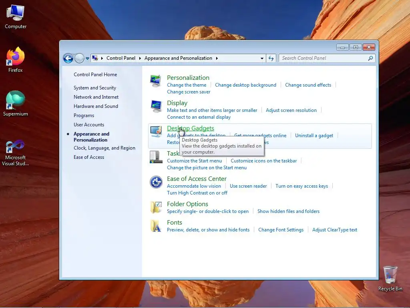Viewport: 410px width, 308px height.
Task: Open the Desktop Gadgets heading
Action: (190, 128)
